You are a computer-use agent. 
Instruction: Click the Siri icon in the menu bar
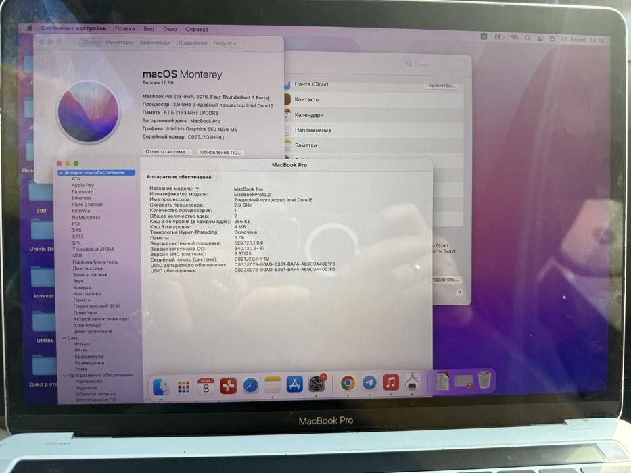pyautogui.click(x=552, y=39)
